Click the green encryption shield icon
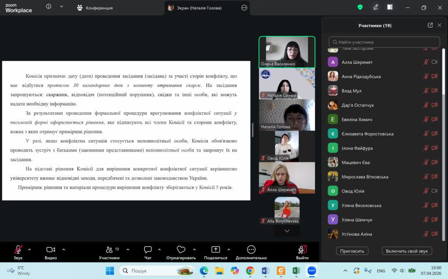 click(360, 7)
